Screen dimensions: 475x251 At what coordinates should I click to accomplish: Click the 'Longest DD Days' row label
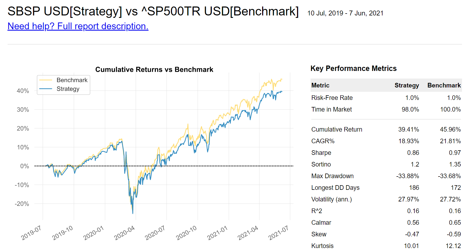click(x=335, y=188)
